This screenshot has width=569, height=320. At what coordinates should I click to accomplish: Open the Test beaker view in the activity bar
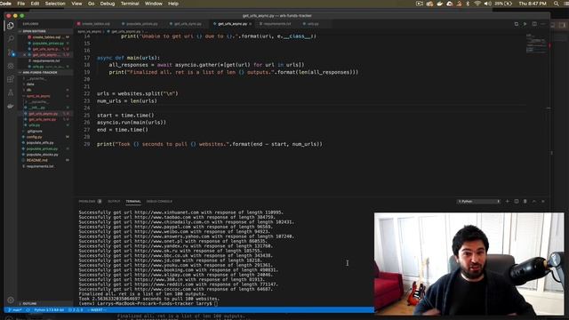point(11,92)
